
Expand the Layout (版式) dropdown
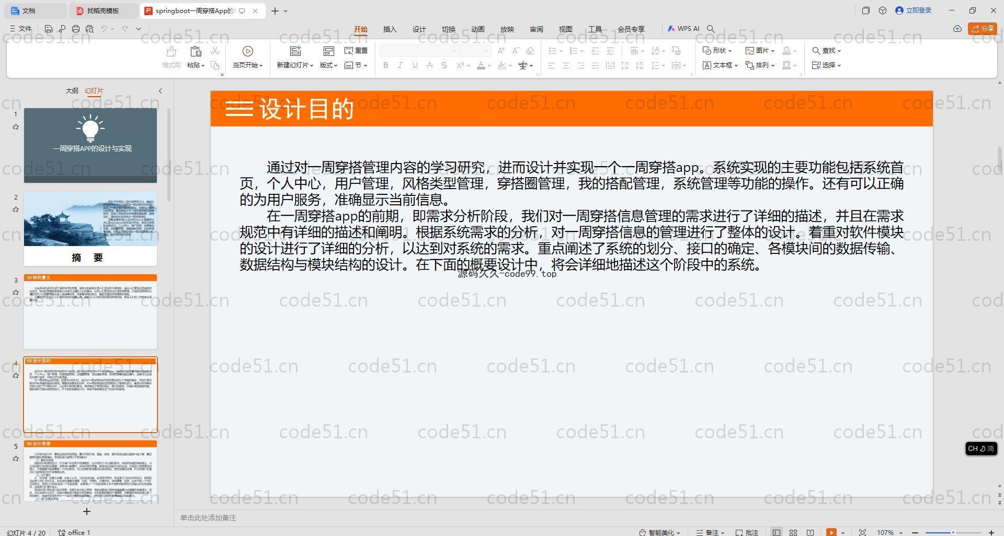coord(328,65)
